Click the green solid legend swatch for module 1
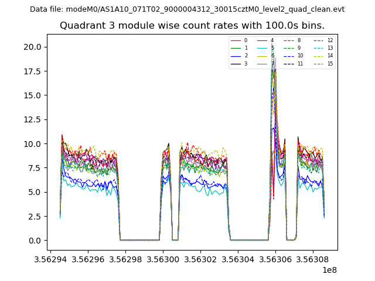Screen dimensions: 375x281 pyautogui.click(x=237, y=48)
